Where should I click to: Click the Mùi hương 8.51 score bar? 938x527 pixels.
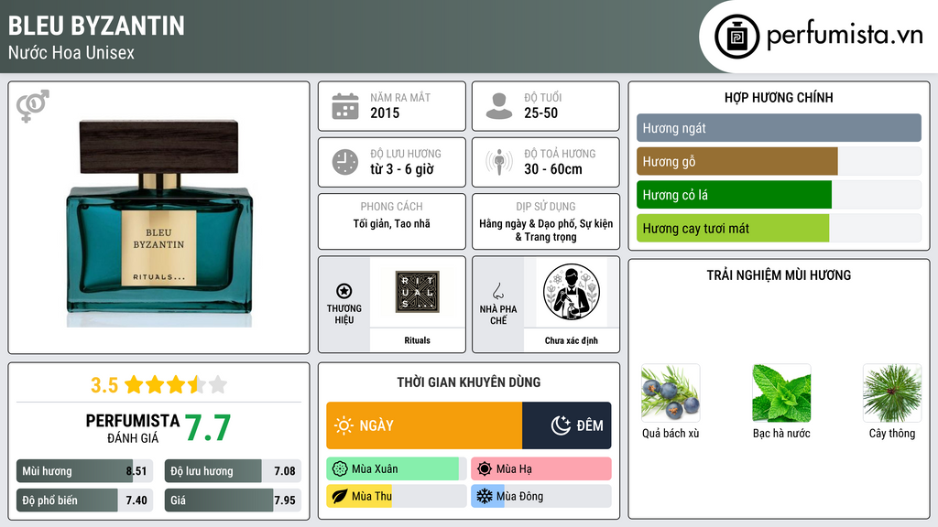(85, 471)
